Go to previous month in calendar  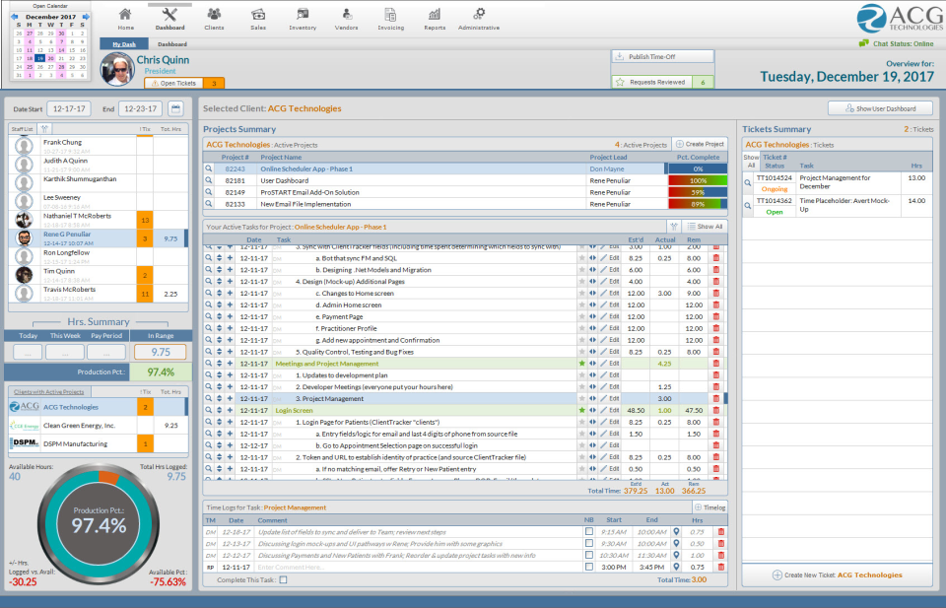tap(14, 17)
